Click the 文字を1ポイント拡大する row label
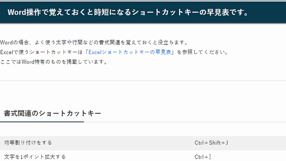The image size is (286, 161). tap(35, 157)
